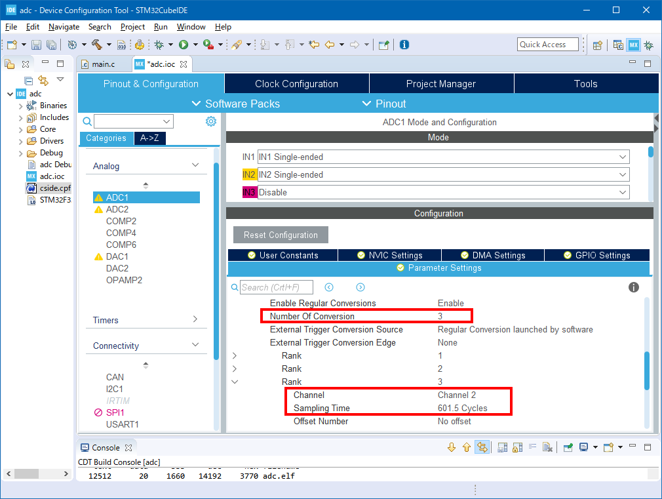Click console scroll-down arrow icon
Screen dimensions: 662x499
point(452,447)
